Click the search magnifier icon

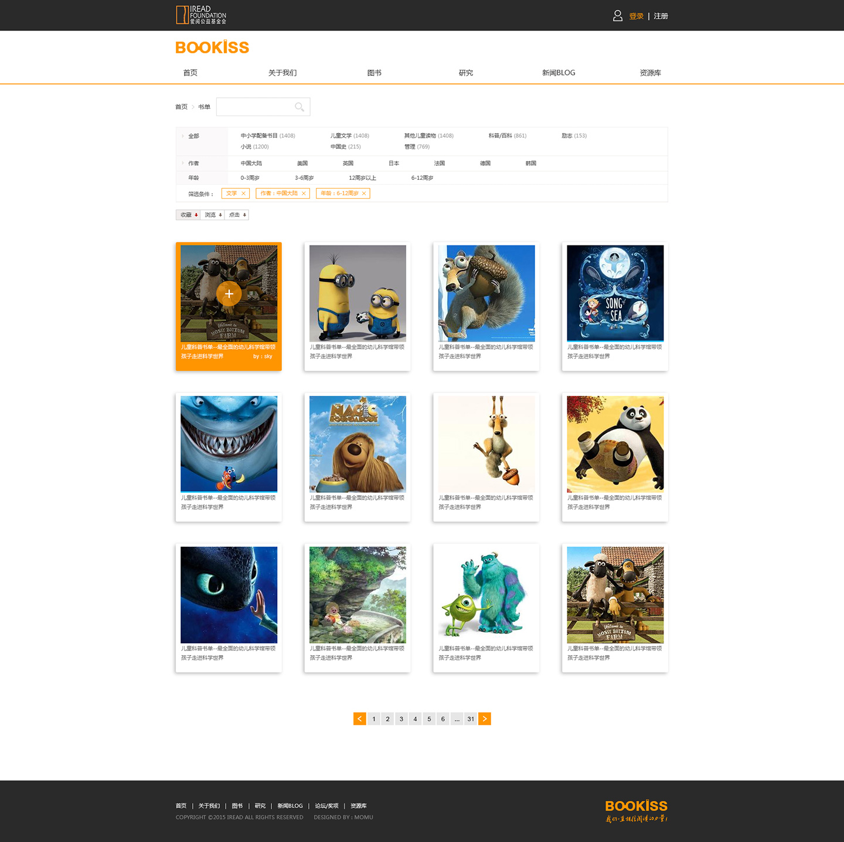click(x=300, y=107)
